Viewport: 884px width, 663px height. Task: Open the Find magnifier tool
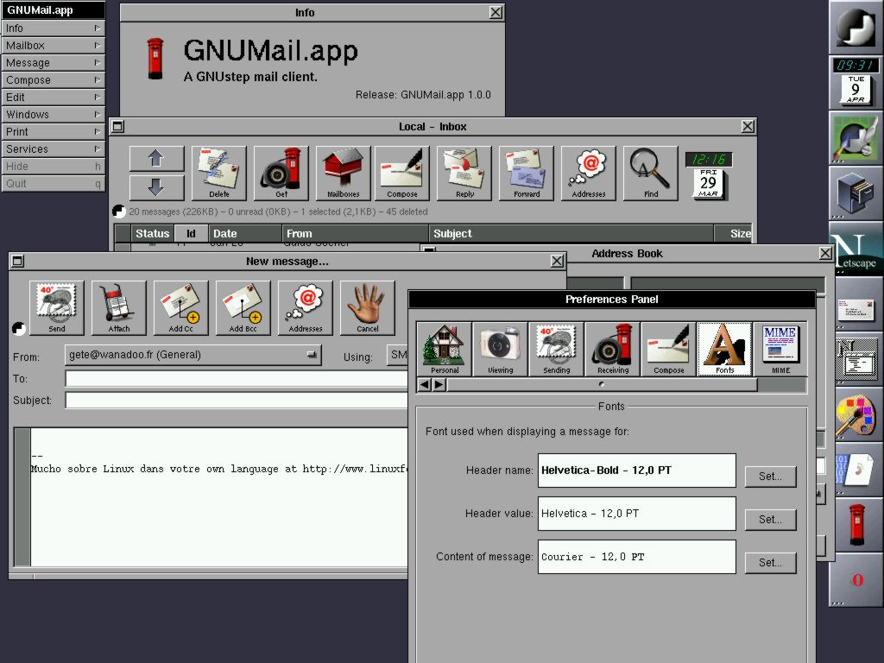pyautogui.click(x=651, y=173)
